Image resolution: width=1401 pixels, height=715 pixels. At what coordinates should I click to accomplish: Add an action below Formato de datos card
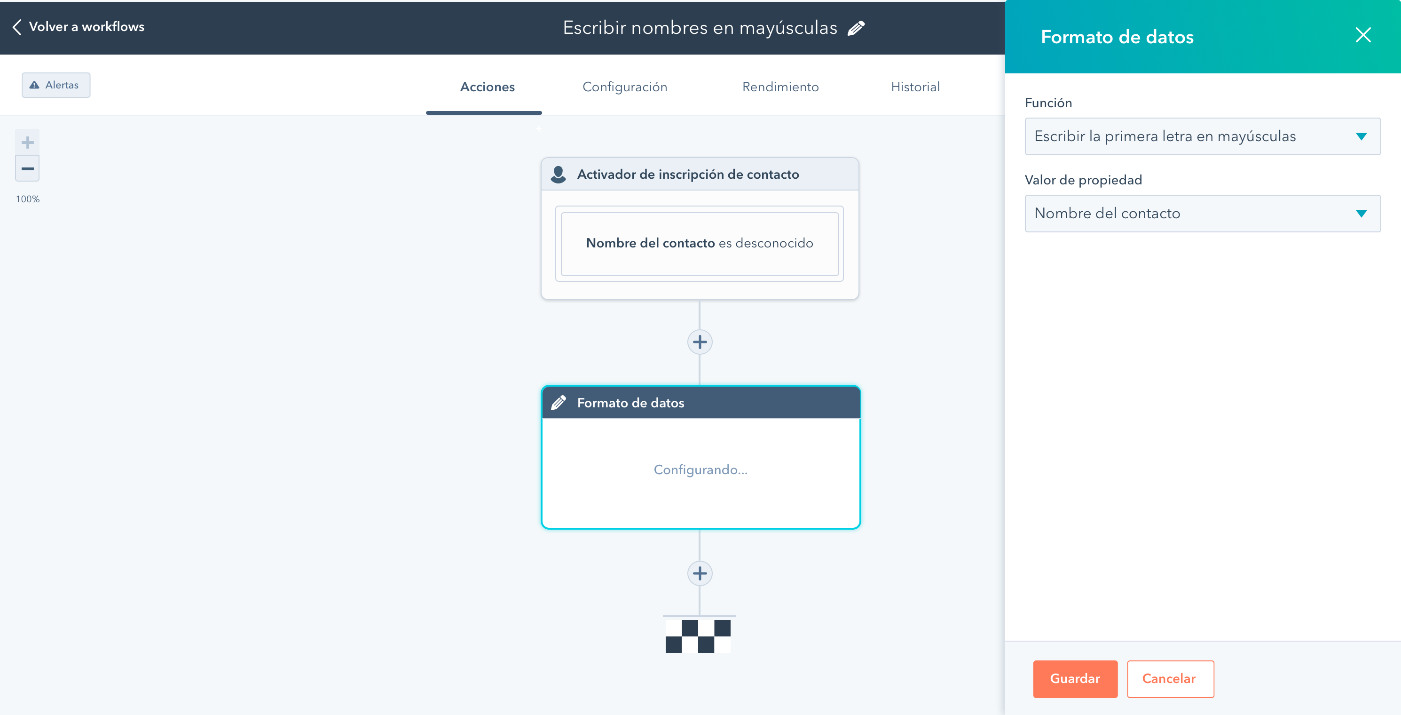point(700,573)
